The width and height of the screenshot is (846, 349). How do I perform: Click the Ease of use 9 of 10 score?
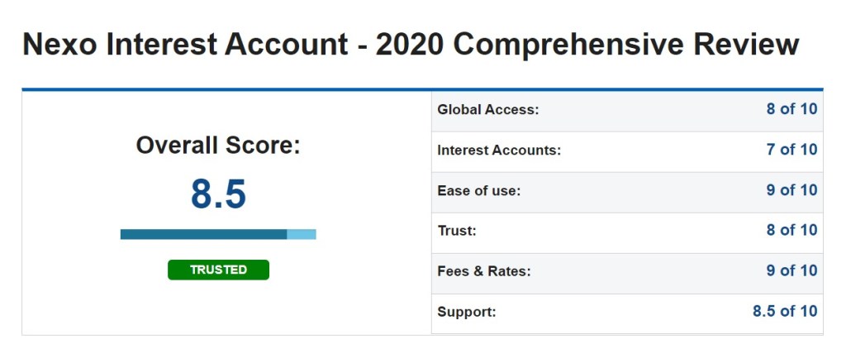[x=791, y=190]
